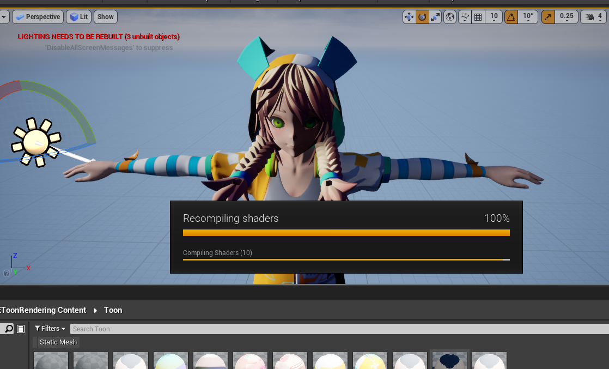The height and width of the screenshot is (369, 609).
Task: Open the Perspective viewport type menu
Action: pos(38,17)
